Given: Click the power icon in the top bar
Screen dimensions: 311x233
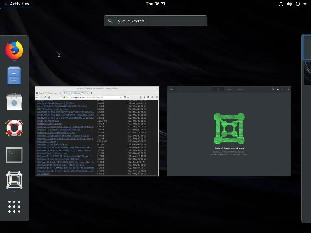Looking at the screenshot, I should (298, 4).
